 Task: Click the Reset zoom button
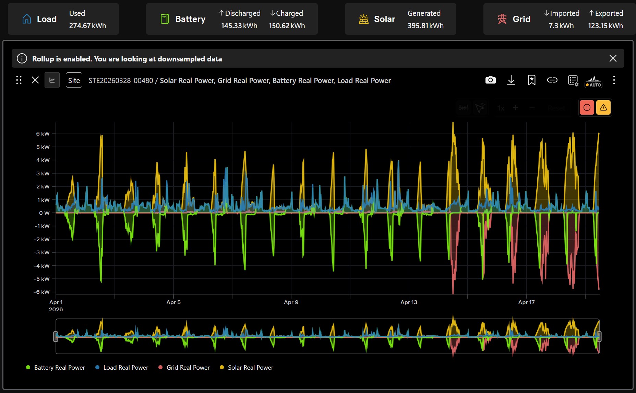pos(556,108)
